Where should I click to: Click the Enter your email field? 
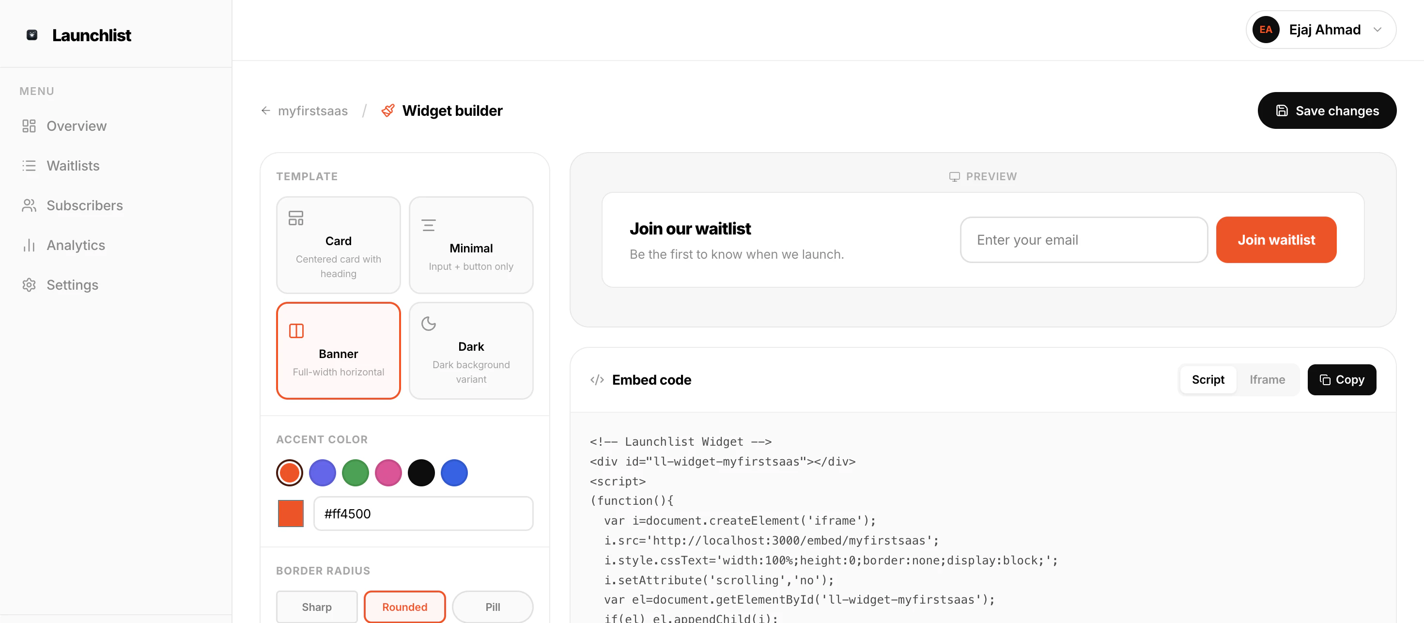point(1084,240)
